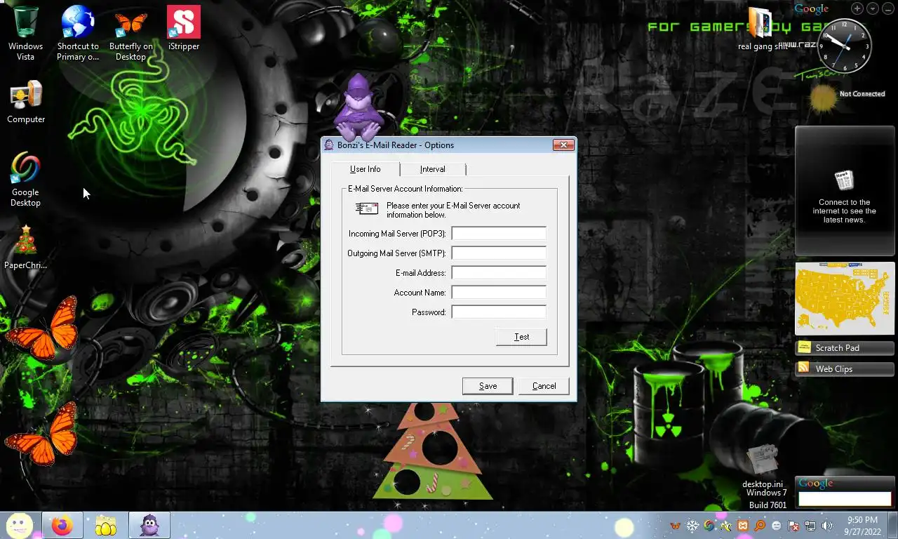Open the Windows Vista recycle bin icon
898x539 pixels.
click(x=26, y=33)
